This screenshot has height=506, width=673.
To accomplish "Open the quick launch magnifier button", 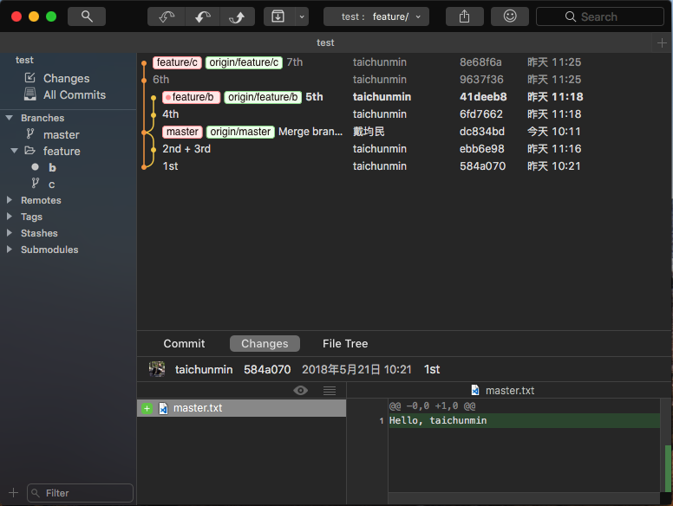I will [86, 16].
